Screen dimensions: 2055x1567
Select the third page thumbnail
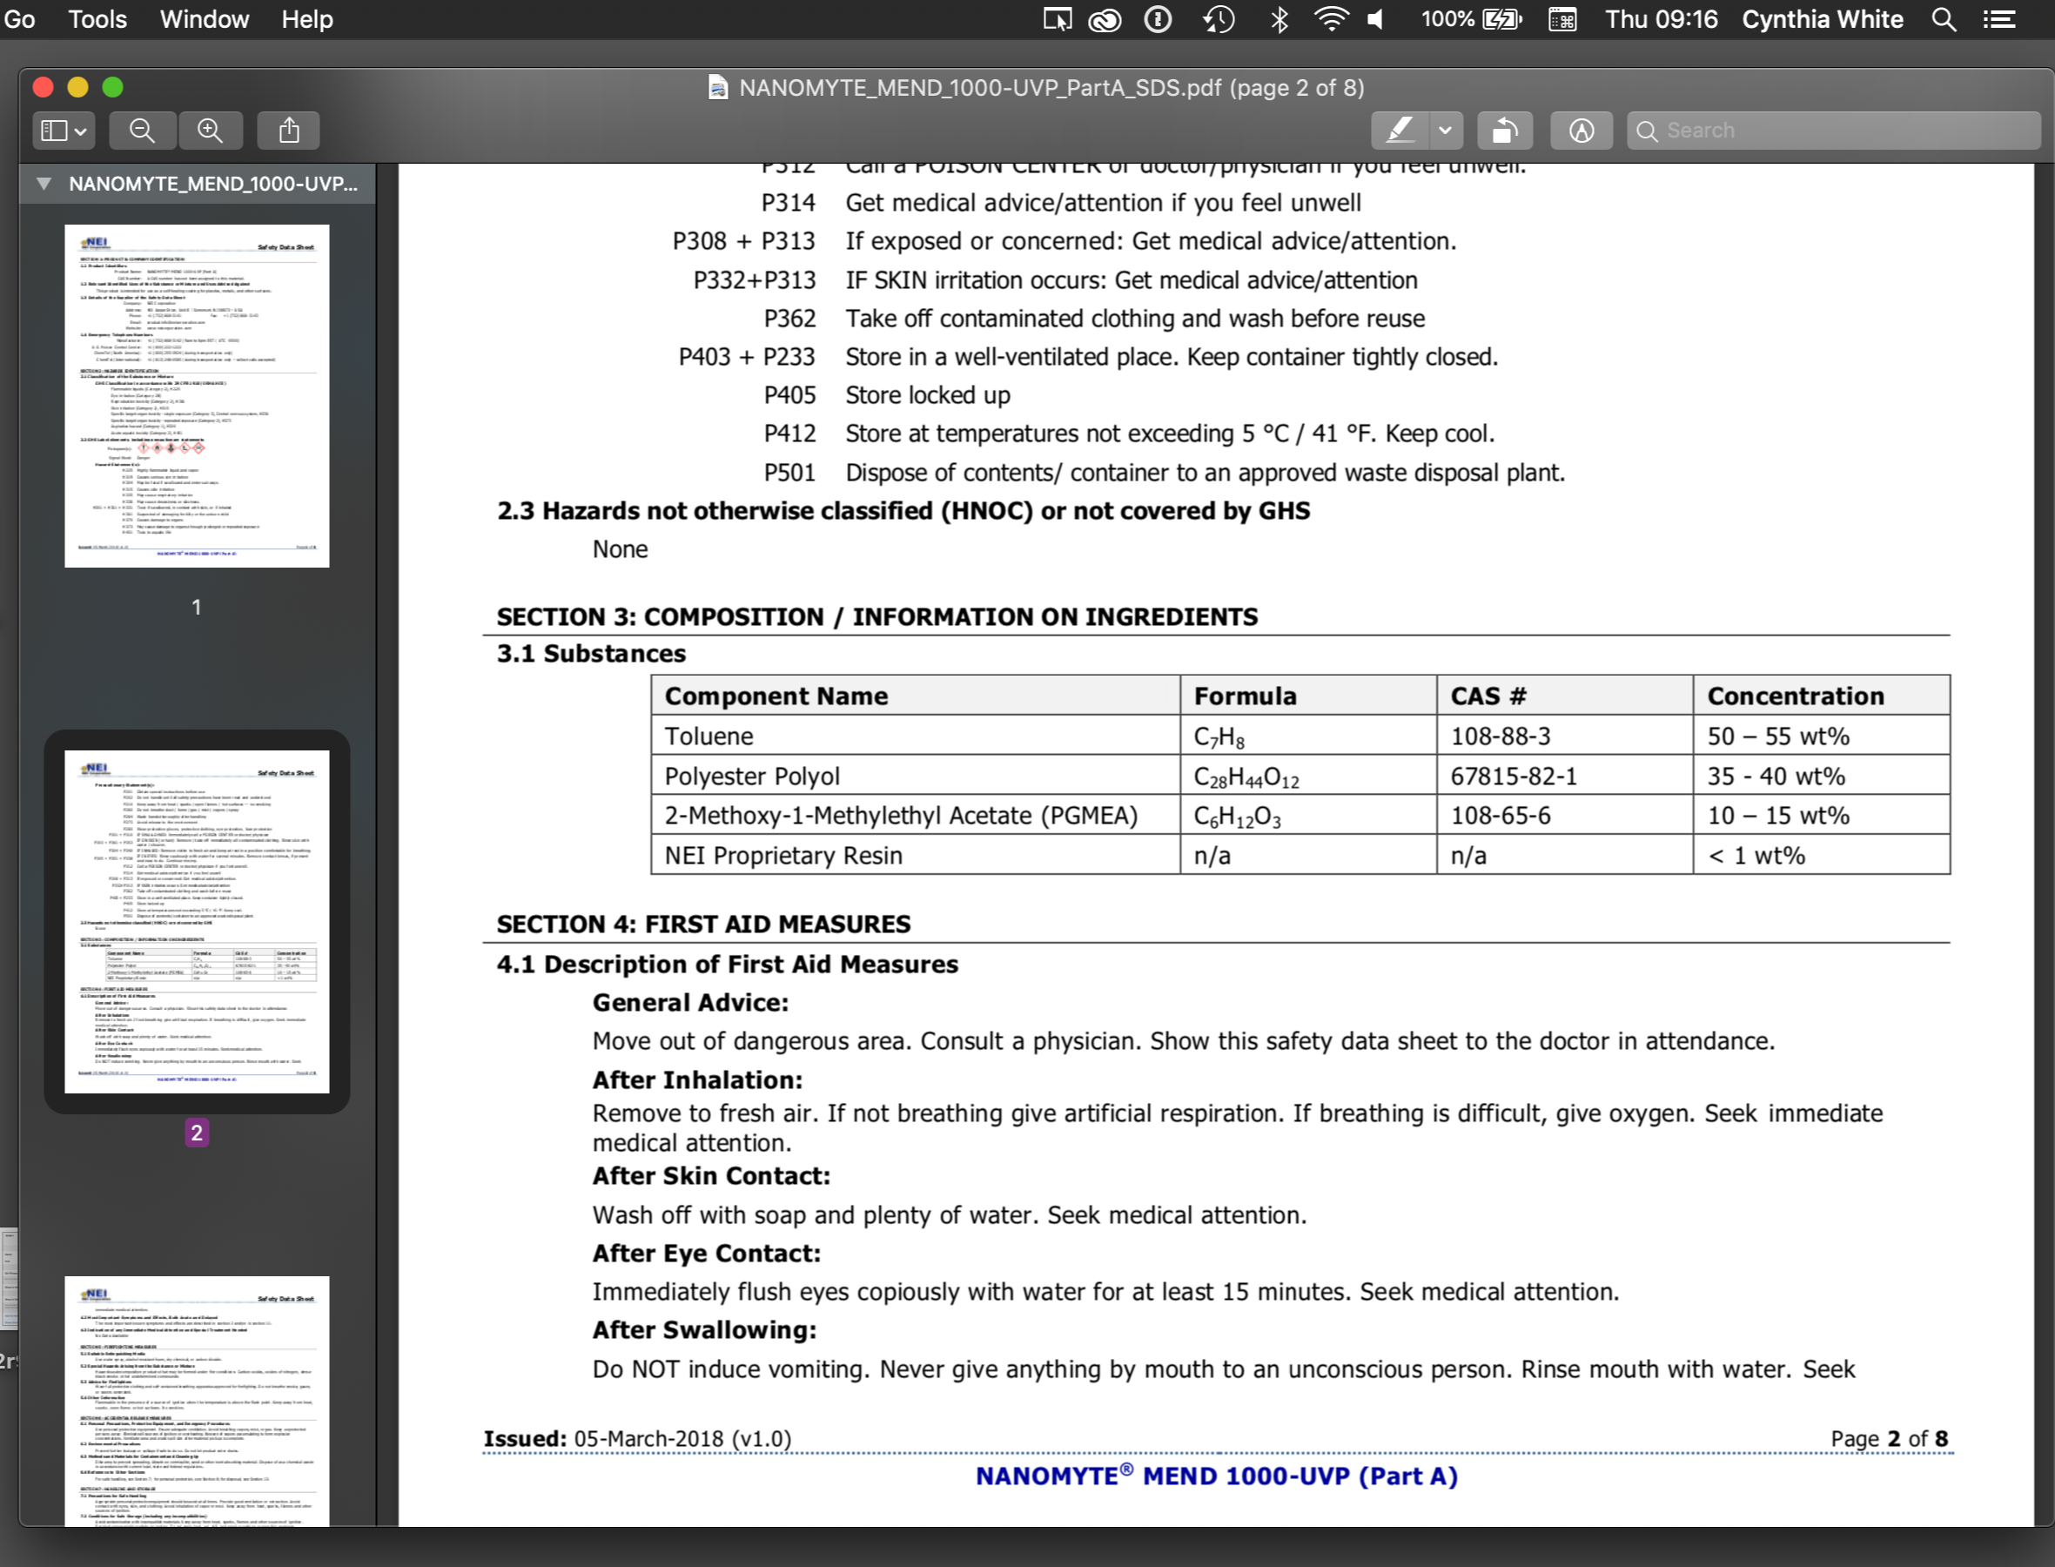pos(197,1399)
